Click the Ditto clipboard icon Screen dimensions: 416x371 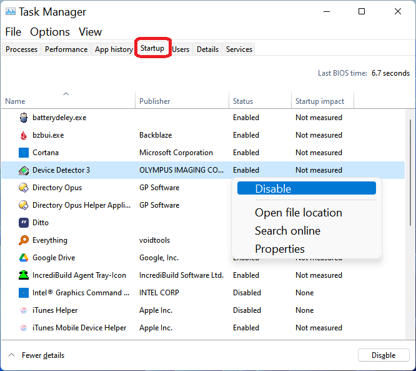[24, 223]
